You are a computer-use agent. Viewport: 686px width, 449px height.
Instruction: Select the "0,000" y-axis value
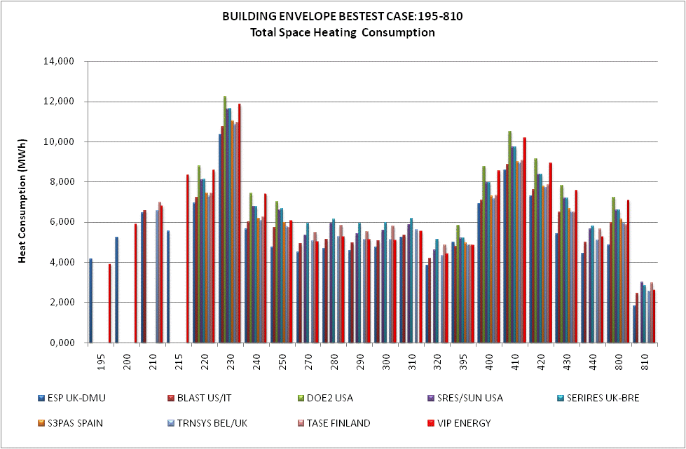point(61,343)
